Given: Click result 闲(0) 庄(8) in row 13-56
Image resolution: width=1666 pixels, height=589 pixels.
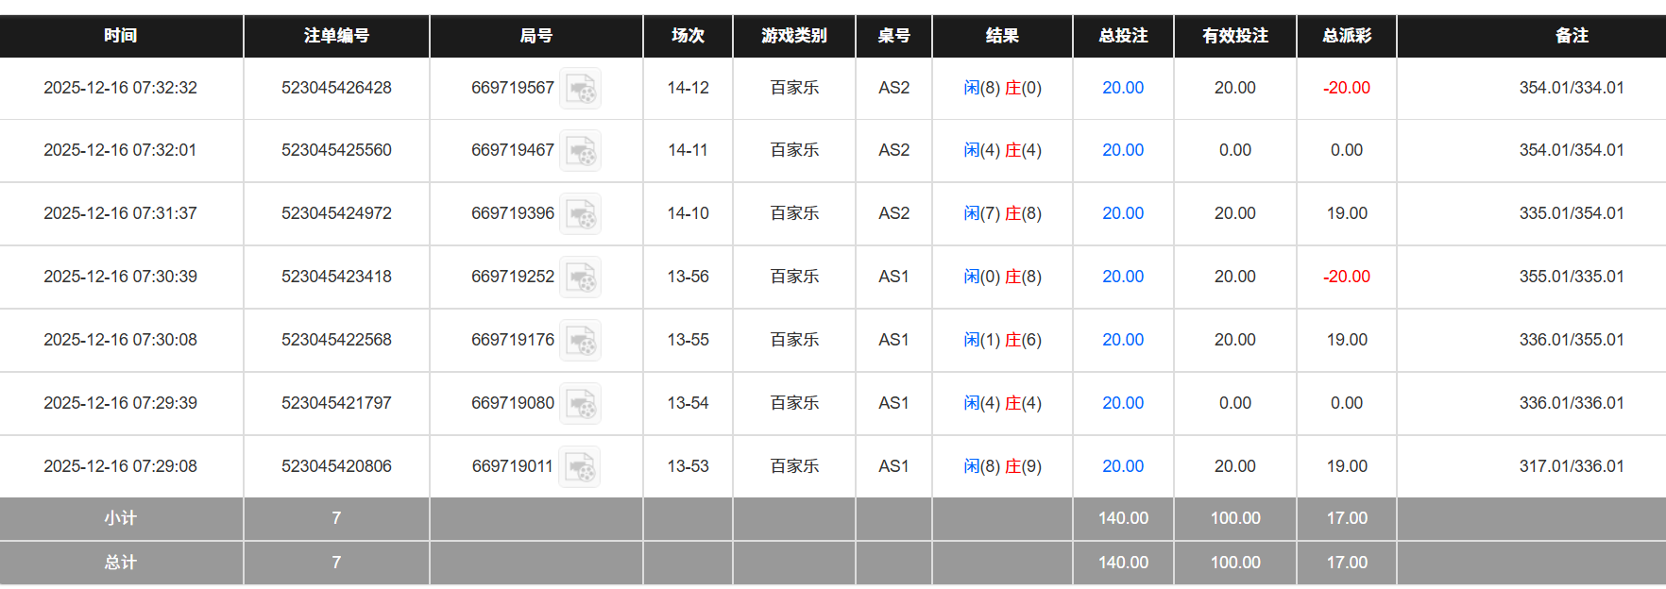Looking at the screenshot, I should click(1002, 277).
